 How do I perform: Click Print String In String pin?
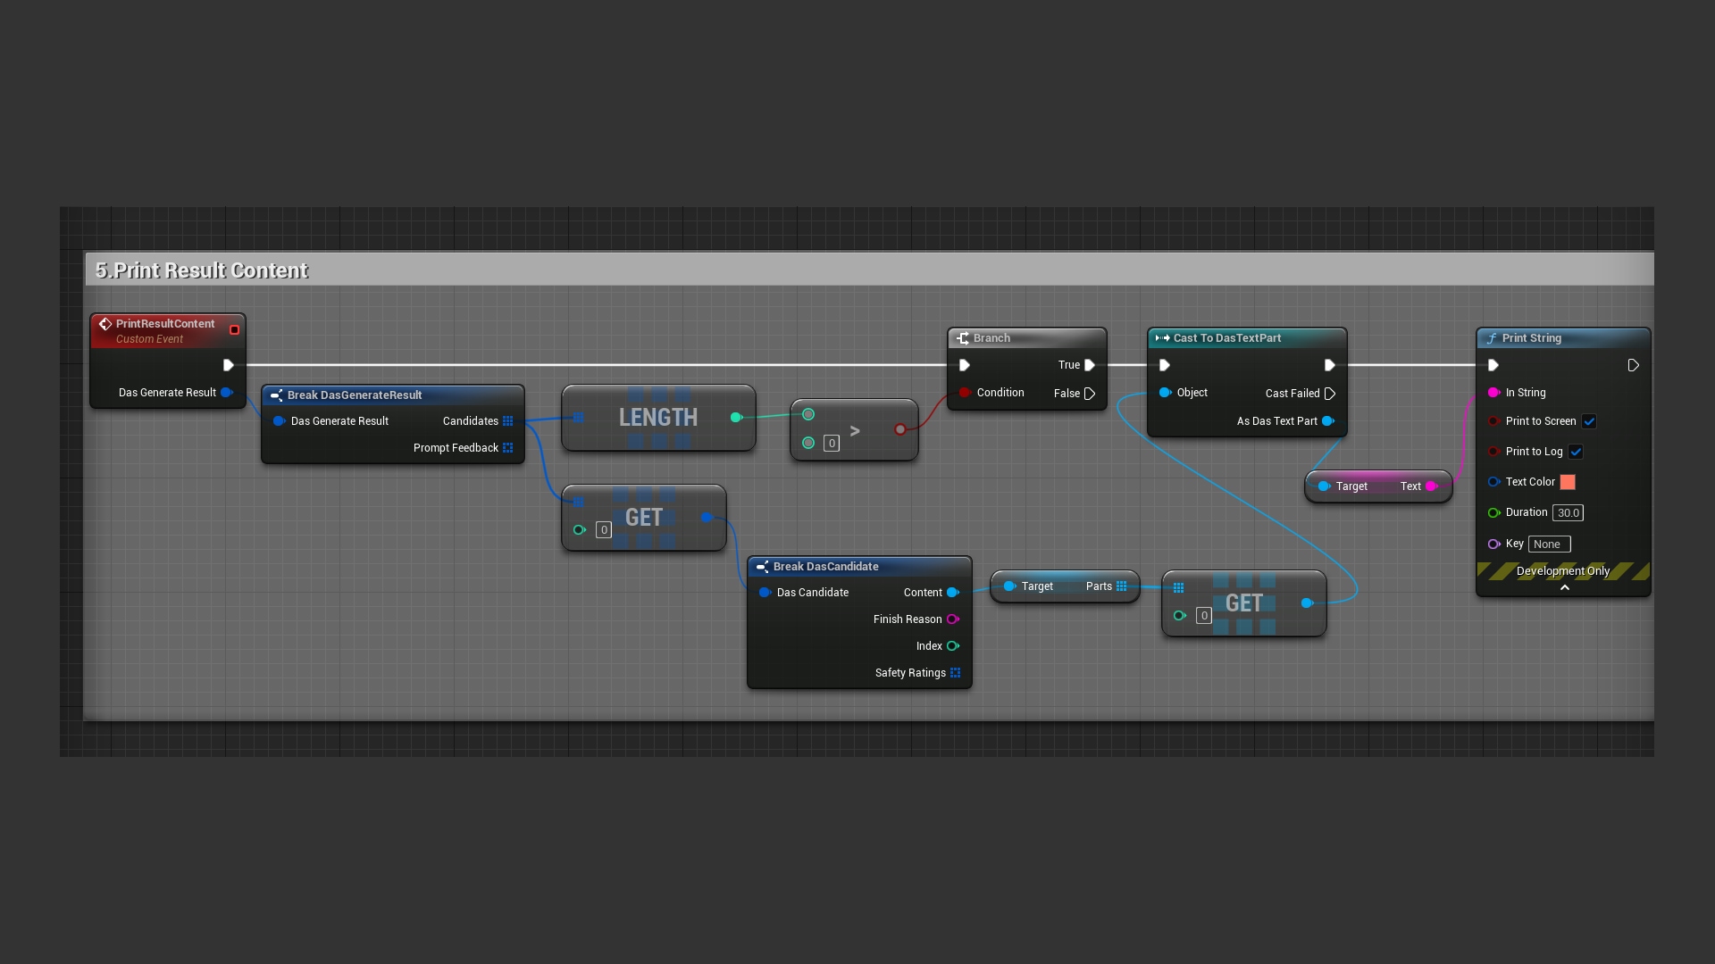click(1493, 393)
